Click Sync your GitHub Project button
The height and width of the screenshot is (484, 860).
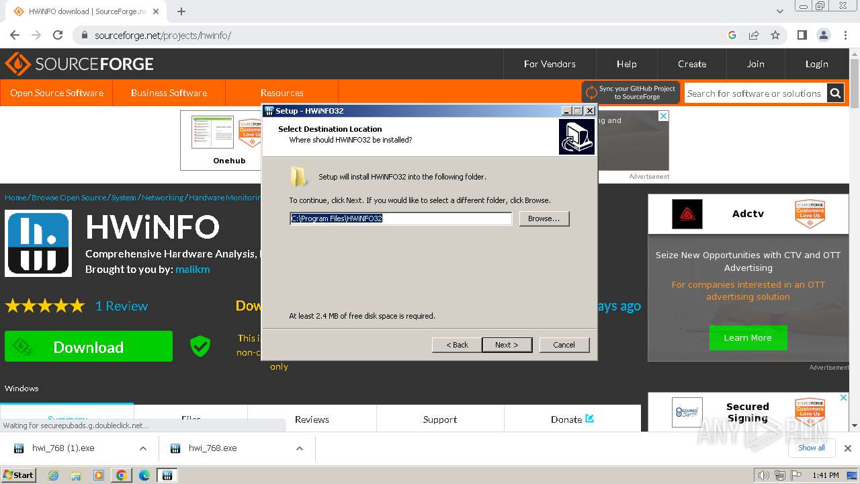(631, 93)
